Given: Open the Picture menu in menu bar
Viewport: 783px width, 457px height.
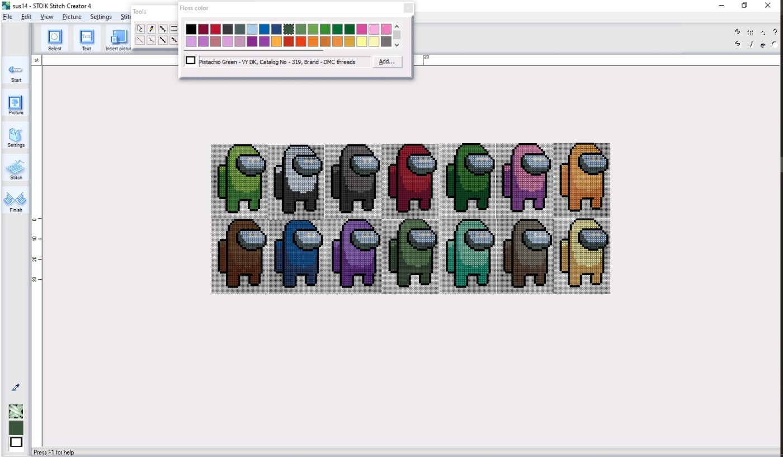Looking at the screenshot, I should coord(72,17).
